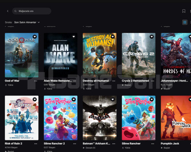Open Destroy all Humans! cover art
This screenshot has width=191, height=152.
click(x=100, y=55)
